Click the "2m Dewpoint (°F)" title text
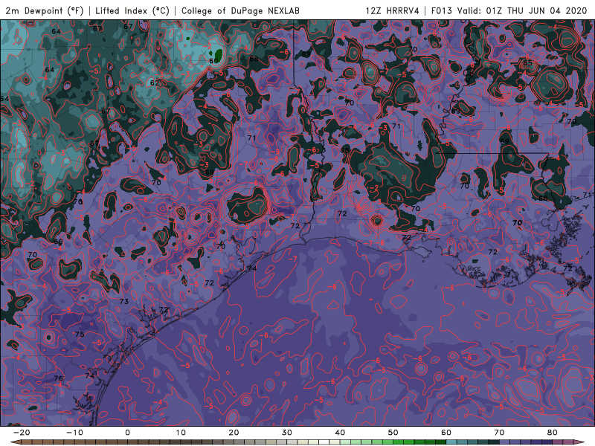Screen dimensions: 595x446 pyautogui.click(x=44, y=10)
